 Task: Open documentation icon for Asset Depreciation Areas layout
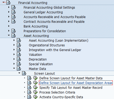point(29,83)
